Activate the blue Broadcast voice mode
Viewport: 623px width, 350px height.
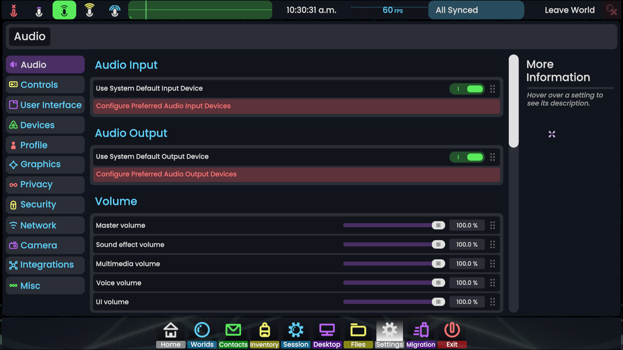point(115,10)
